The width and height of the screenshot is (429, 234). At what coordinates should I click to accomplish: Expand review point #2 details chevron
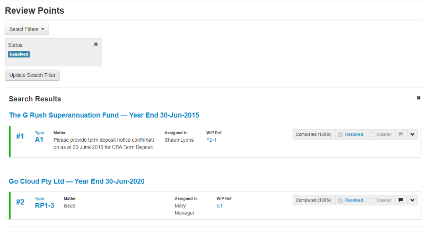pyautogui.click(x=413, y=200)
